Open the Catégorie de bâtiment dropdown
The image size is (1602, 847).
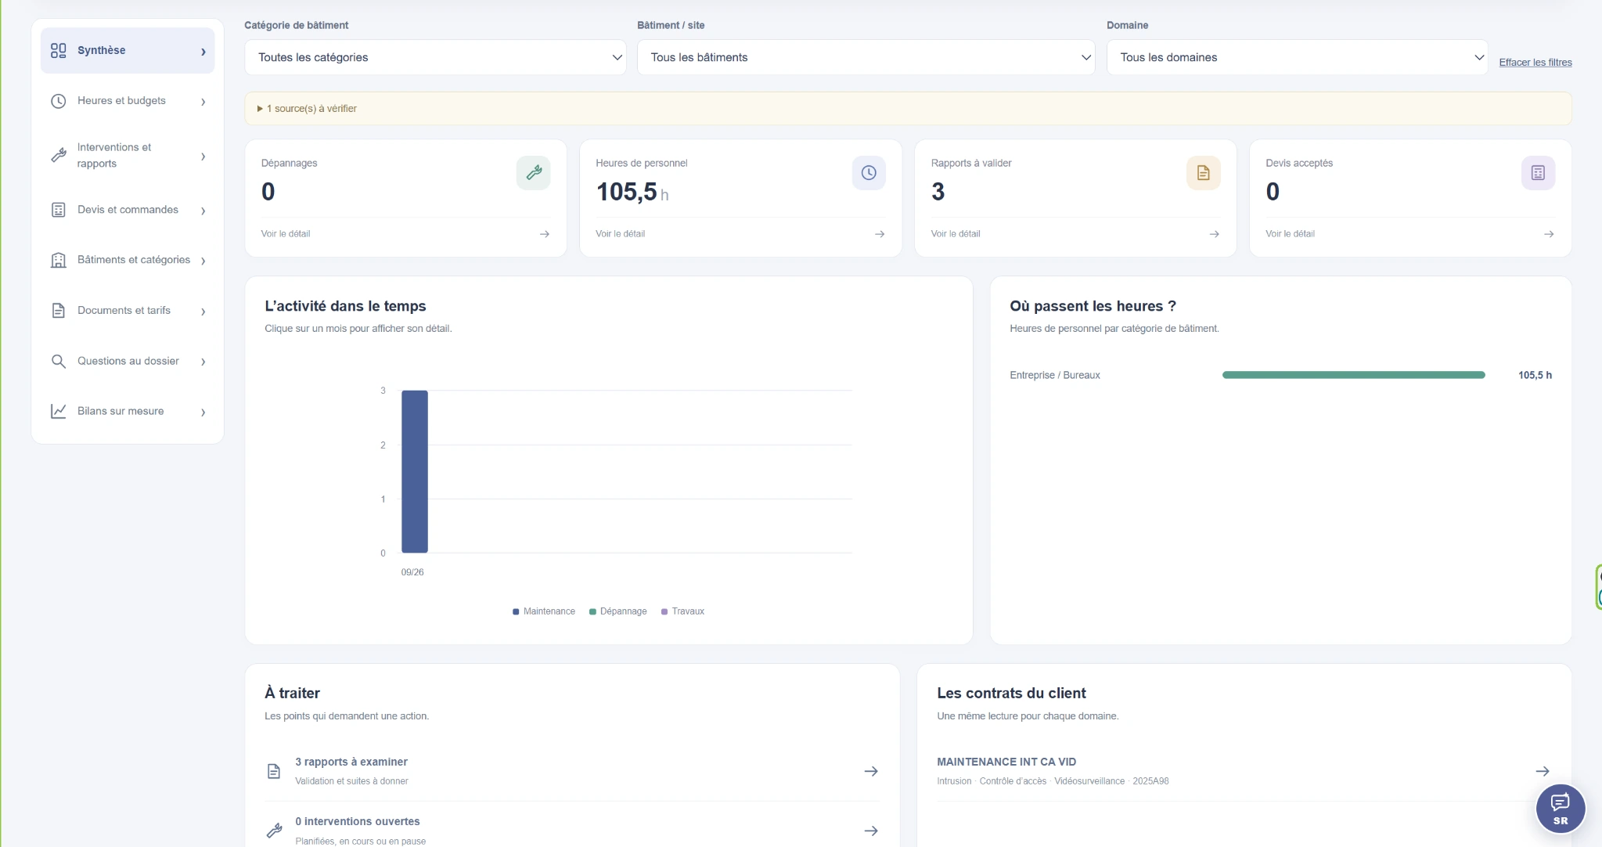(x=435, y=57)
